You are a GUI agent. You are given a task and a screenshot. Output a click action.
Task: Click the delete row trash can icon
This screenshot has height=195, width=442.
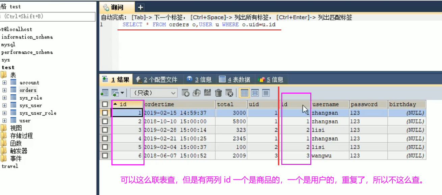pyautogui.click(x=218, y=93)
